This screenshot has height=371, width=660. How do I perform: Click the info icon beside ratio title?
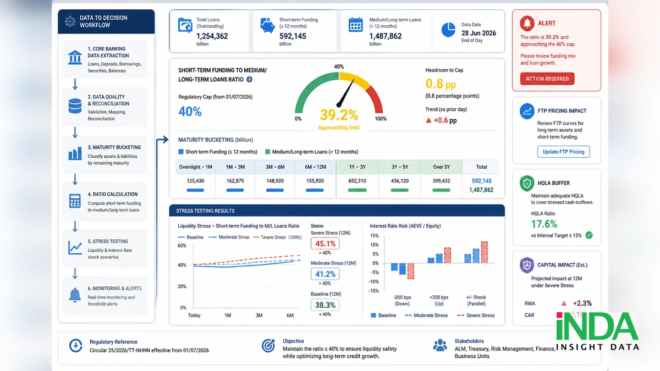pos(249,80)
